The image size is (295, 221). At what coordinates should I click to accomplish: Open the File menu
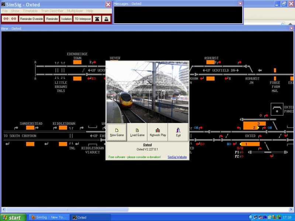[x=5, y=11]
